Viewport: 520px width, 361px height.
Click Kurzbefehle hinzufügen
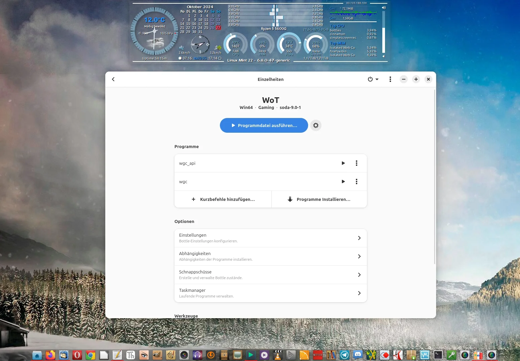click(223, 199)
